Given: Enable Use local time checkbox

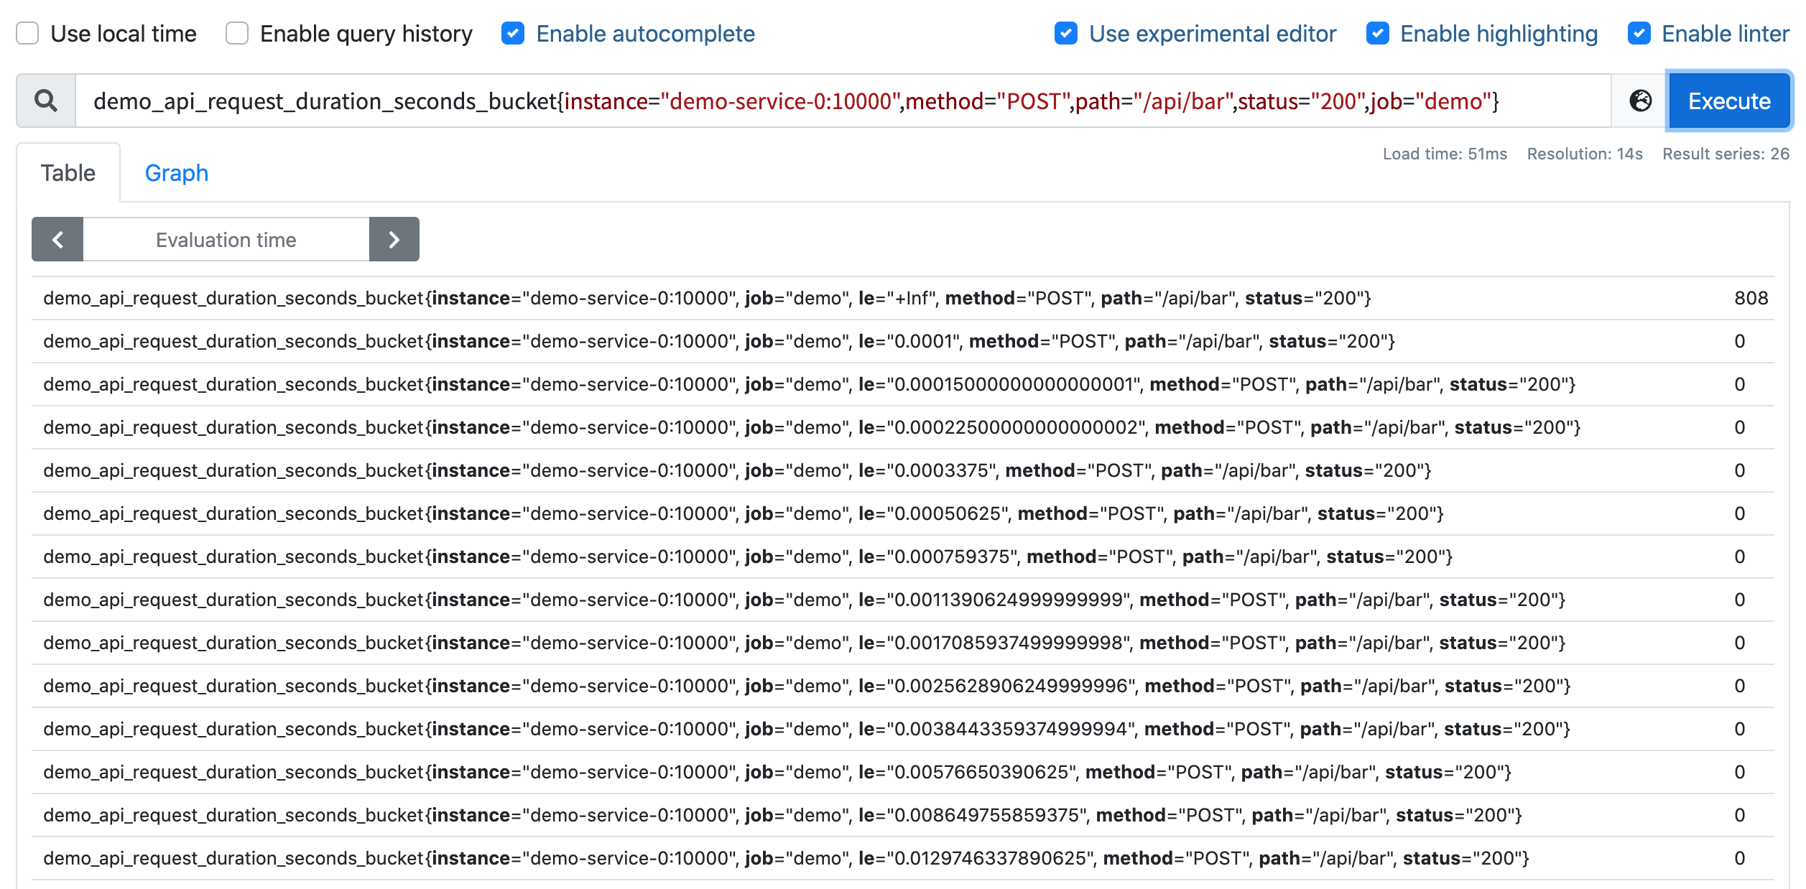Looking at the screenshot, I should (27, 33).
